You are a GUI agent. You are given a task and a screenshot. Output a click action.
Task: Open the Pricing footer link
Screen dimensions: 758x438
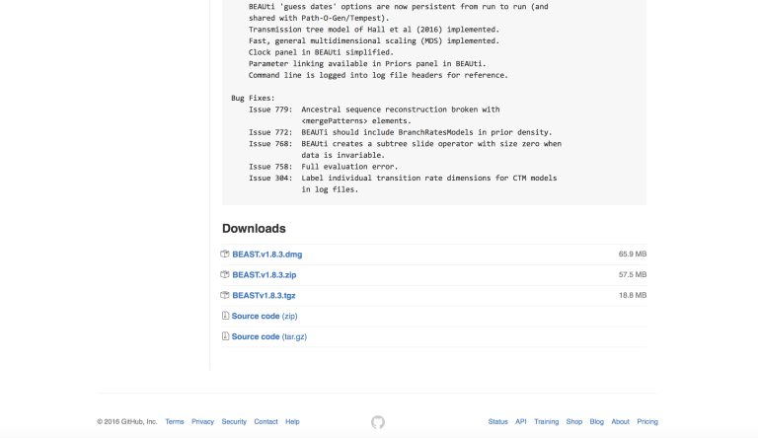click(x=647, y=421)
